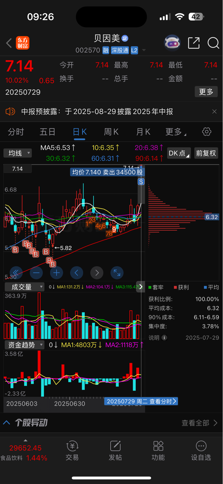Open the 资金趋势 indicator dropdown
The image size is (223, 484).
(24, 345)
